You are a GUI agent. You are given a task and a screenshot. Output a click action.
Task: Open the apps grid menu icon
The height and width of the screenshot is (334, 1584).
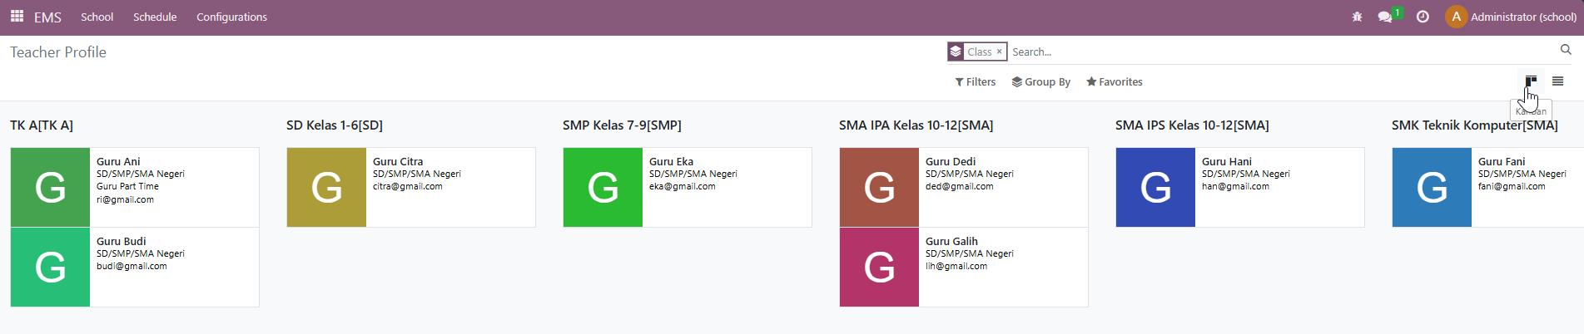pyautogui.click(x=17, y=17)
